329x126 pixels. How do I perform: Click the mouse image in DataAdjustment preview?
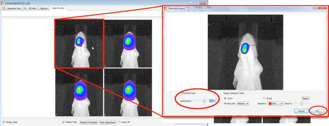point(245,52)
